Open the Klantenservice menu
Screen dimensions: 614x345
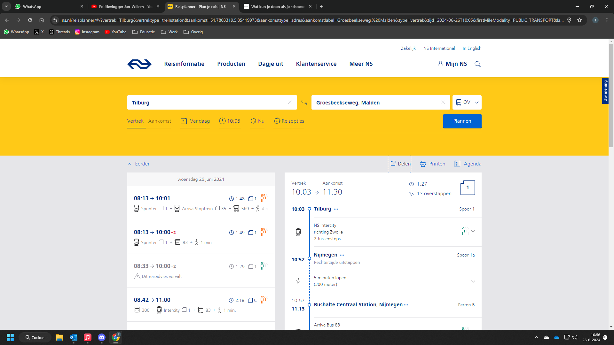316,64
